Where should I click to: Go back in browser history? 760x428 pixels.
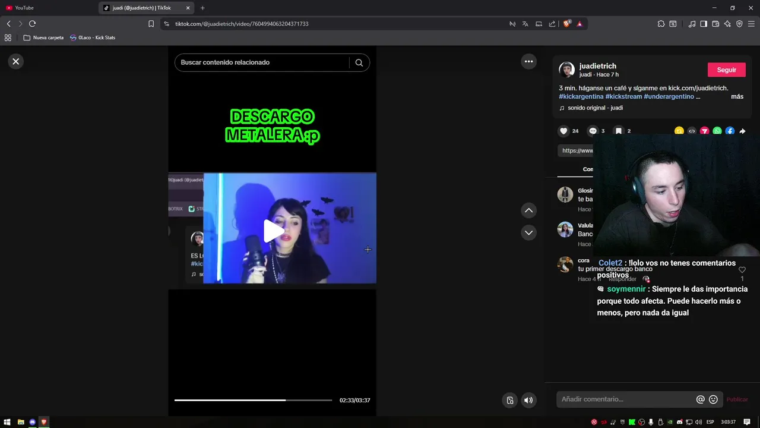[x=8, y=24]
